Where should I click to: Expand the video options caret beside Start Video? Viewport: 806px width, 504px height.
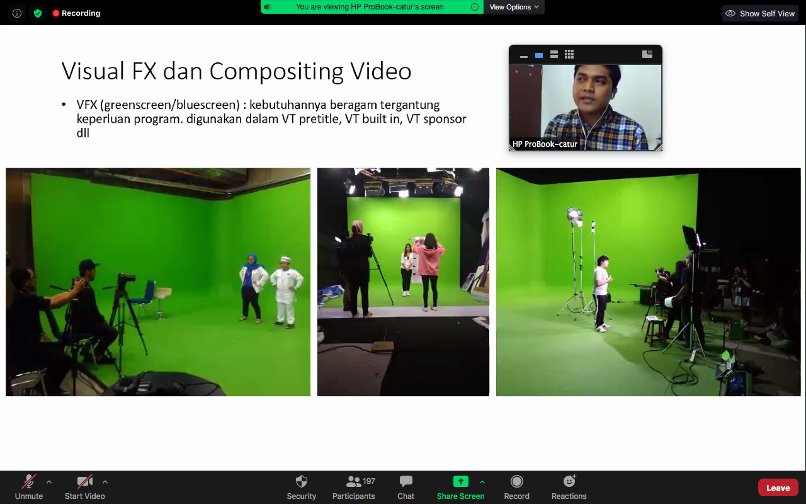105,482
